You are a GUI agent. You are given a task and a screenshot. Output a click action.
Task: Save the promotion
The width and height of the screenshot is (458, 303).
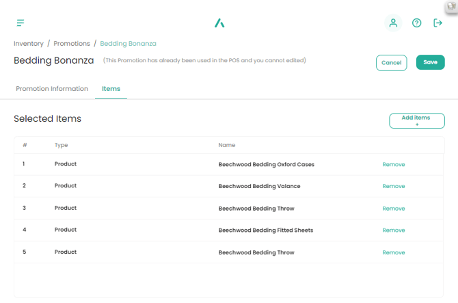click(x=430, y=62)
